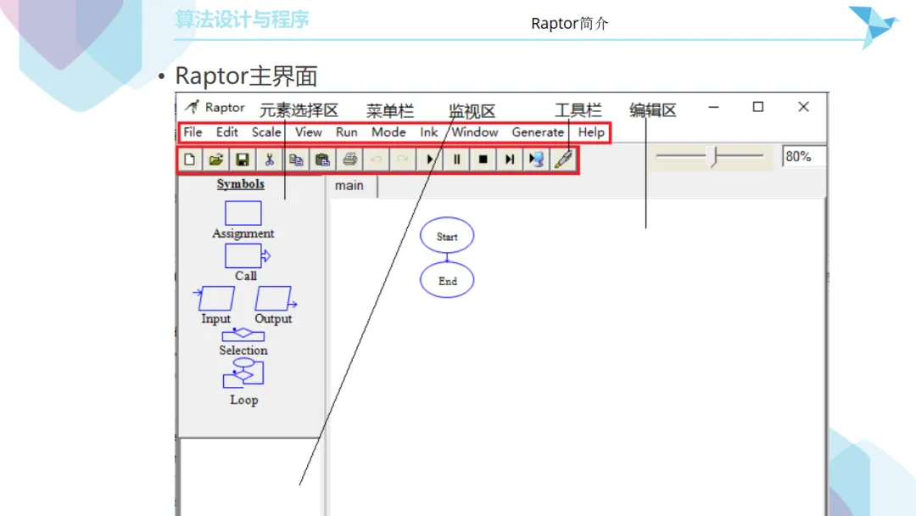
Task: Print the flowchart with the printer icon
Action: [349, 160]
